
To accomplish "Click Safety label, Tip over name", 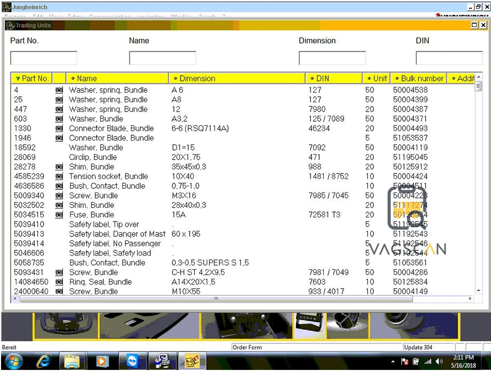I will pos(104,224).
